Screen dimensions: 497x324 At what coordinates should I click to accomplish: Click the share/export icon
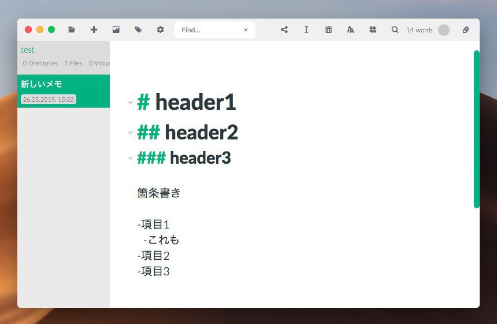click(x=284, y=30)
